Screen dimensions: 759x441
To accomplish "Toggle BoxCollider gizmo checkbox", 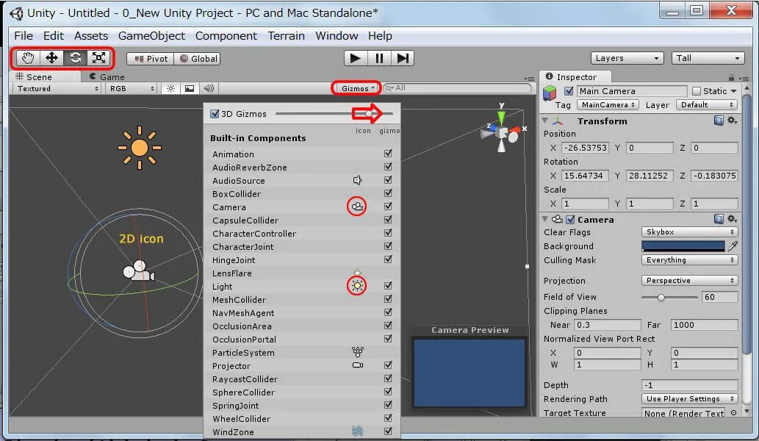I will [388, 193].
